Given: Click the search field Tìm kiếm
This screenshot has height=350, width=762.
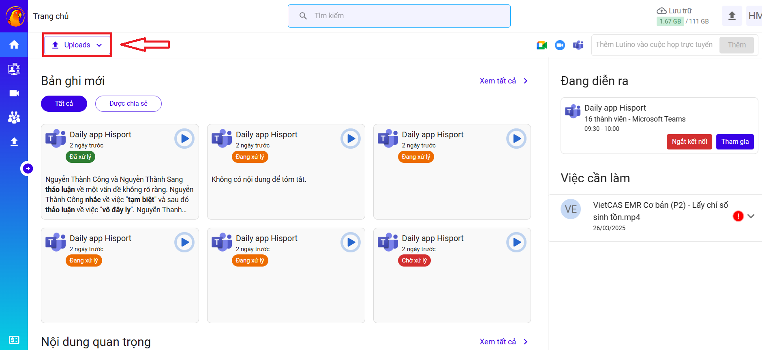Looking at the screenshot, I should tap(399, 16).
